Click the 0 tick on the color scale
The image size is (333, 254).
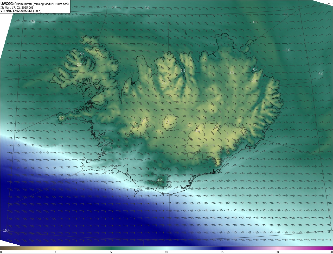[1, 252]
